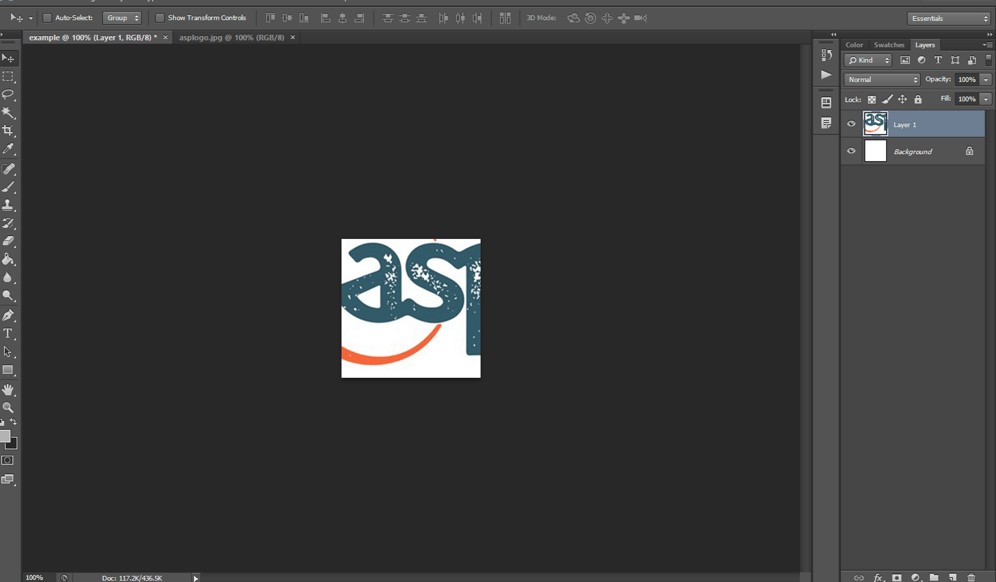The image size is (996, 582).
Task: Open the History panel icon
Action: coord(826,55)
